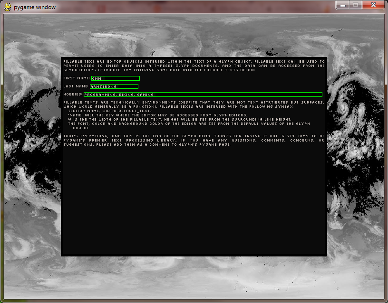Click the line starting 'The font, color and background'
Viewport: 388px width, 303px height.
pos(189,123)
